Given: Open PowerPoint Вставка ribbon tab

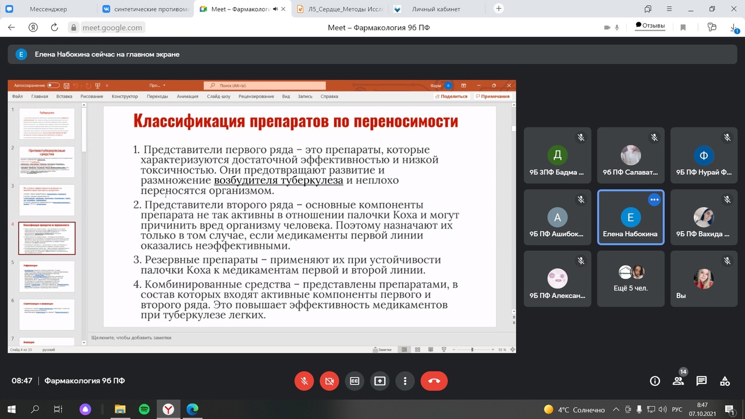Looking at the screenshot, I should pyautogui.click(x=64, y=97).
